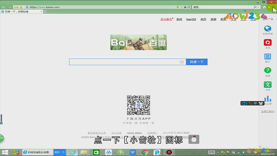The height and width of the screenshot is (156, 277).
Task: Toggle the punctuation mode on the IME bar
Action: [x=250, y=103]
